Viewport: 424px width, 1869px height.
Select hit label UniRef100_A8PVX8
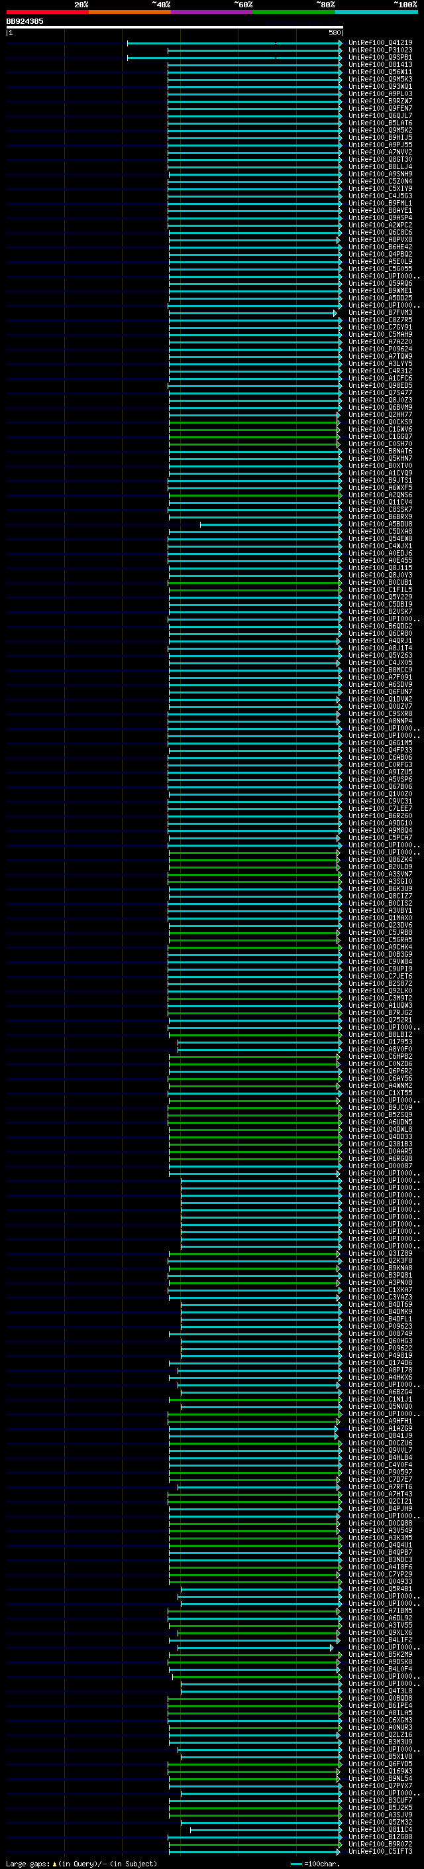click(380, 239)
